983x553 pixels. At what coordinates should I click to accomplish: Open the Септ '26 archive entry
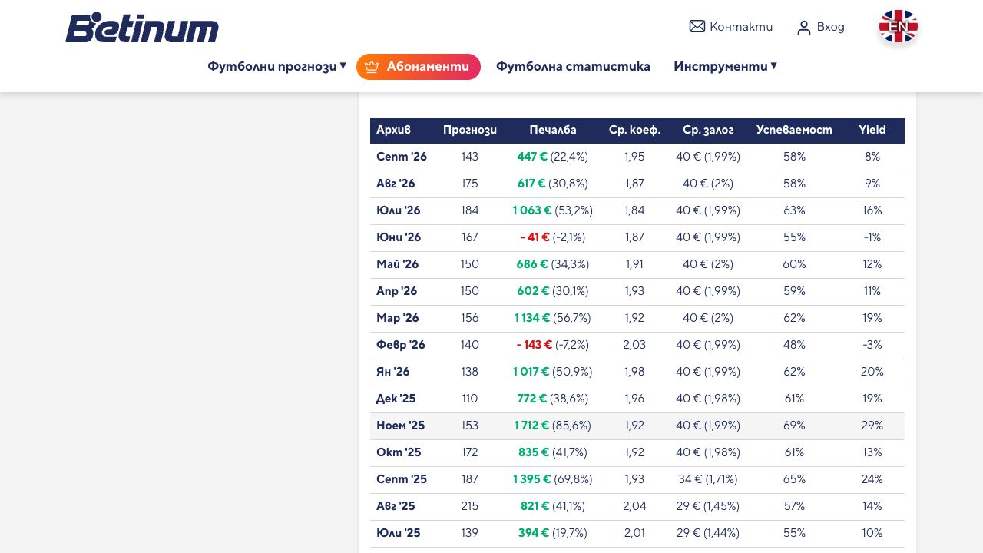(402, 157)
